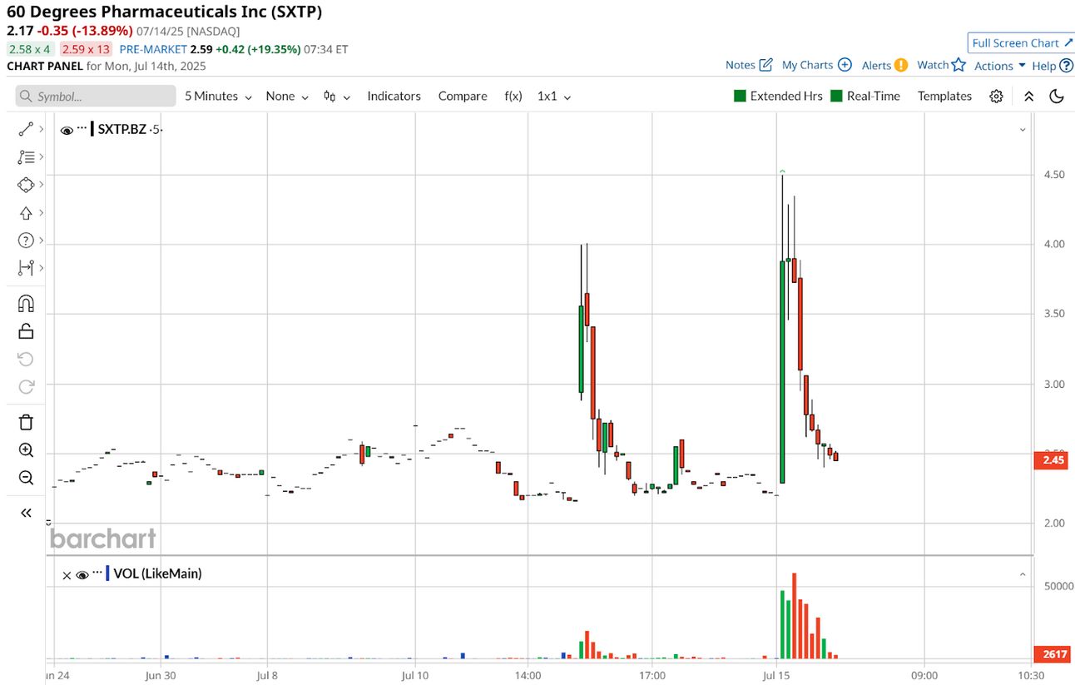Open the question mark annotation tool
This screenshot has height=685, width=1075.
(x=26, y=240)
